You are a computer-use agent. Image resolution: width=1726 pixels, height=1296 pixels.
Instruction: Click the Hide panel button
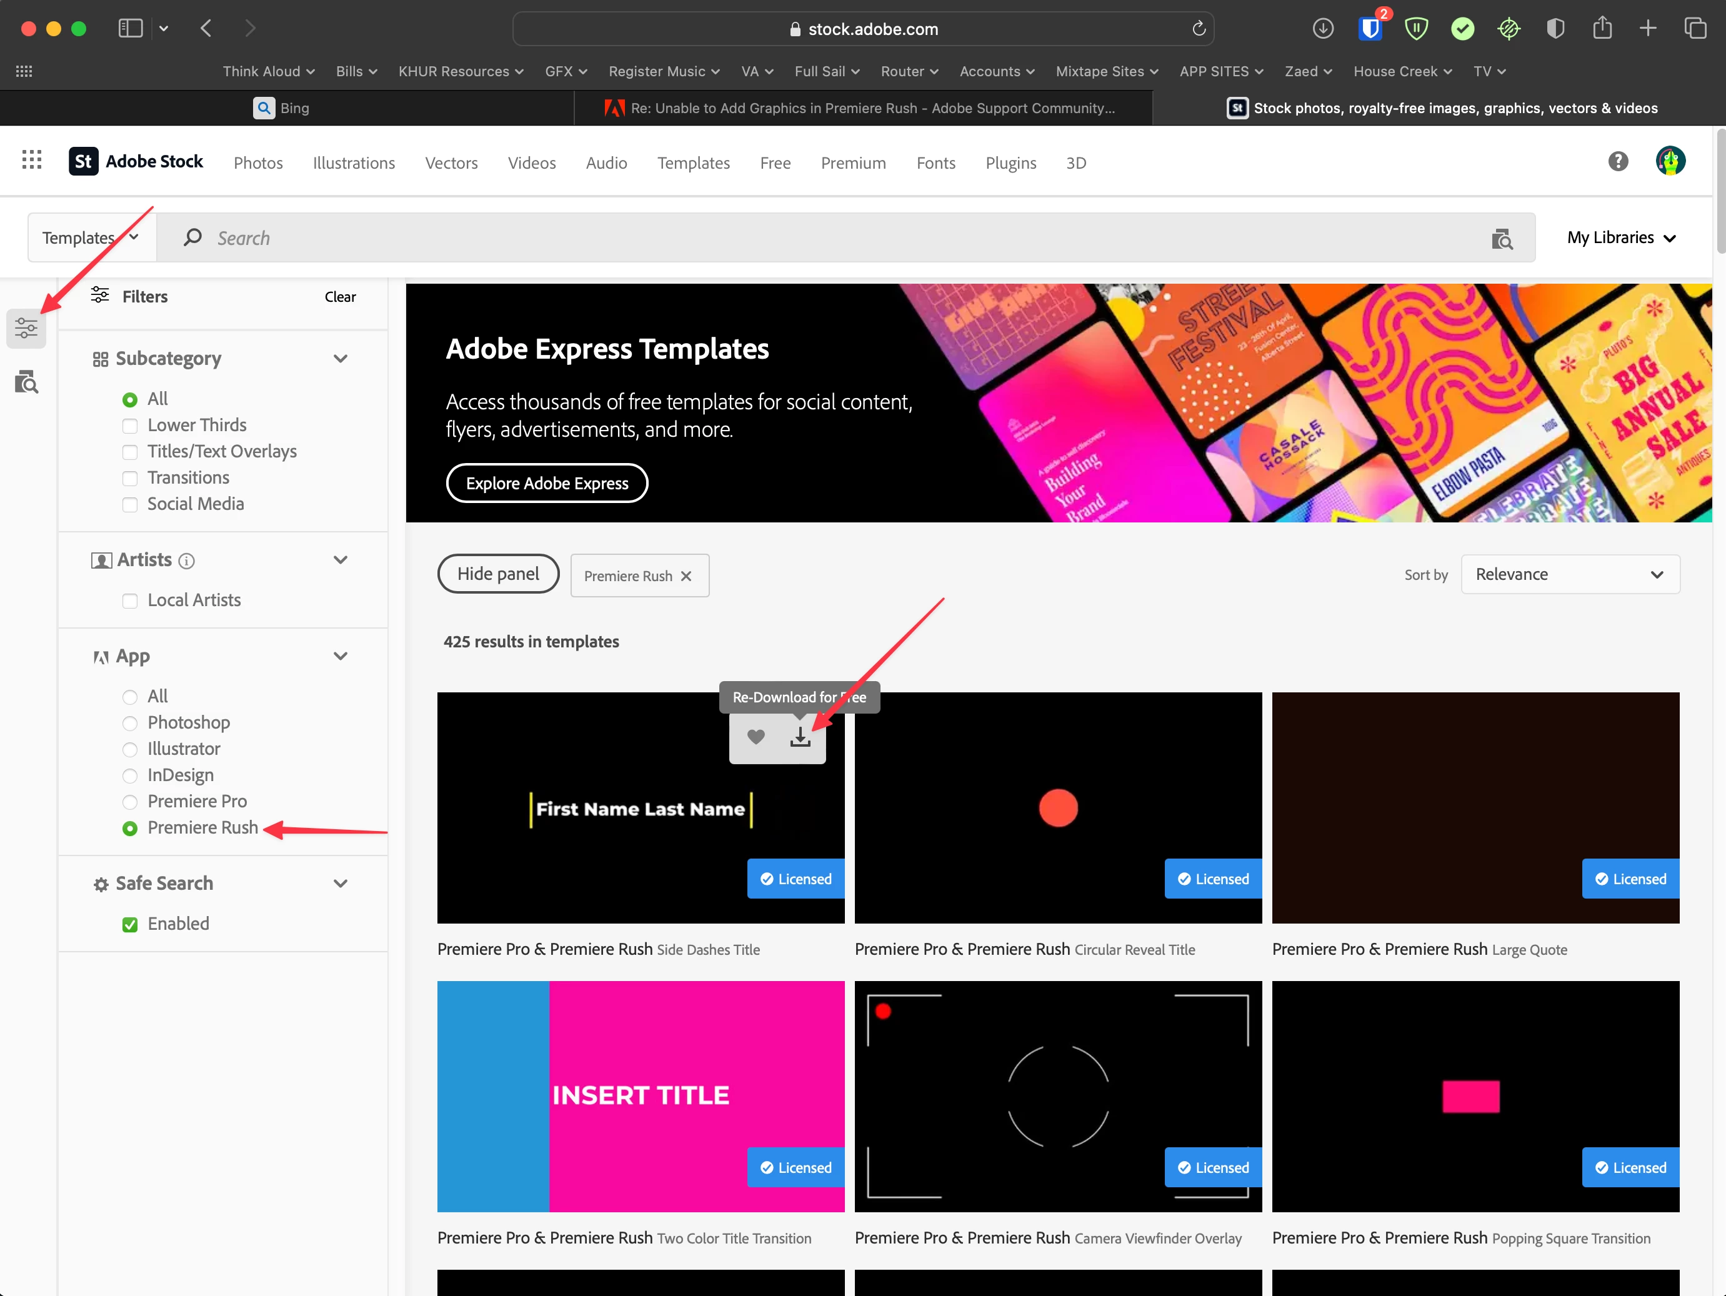coord(498,574)
